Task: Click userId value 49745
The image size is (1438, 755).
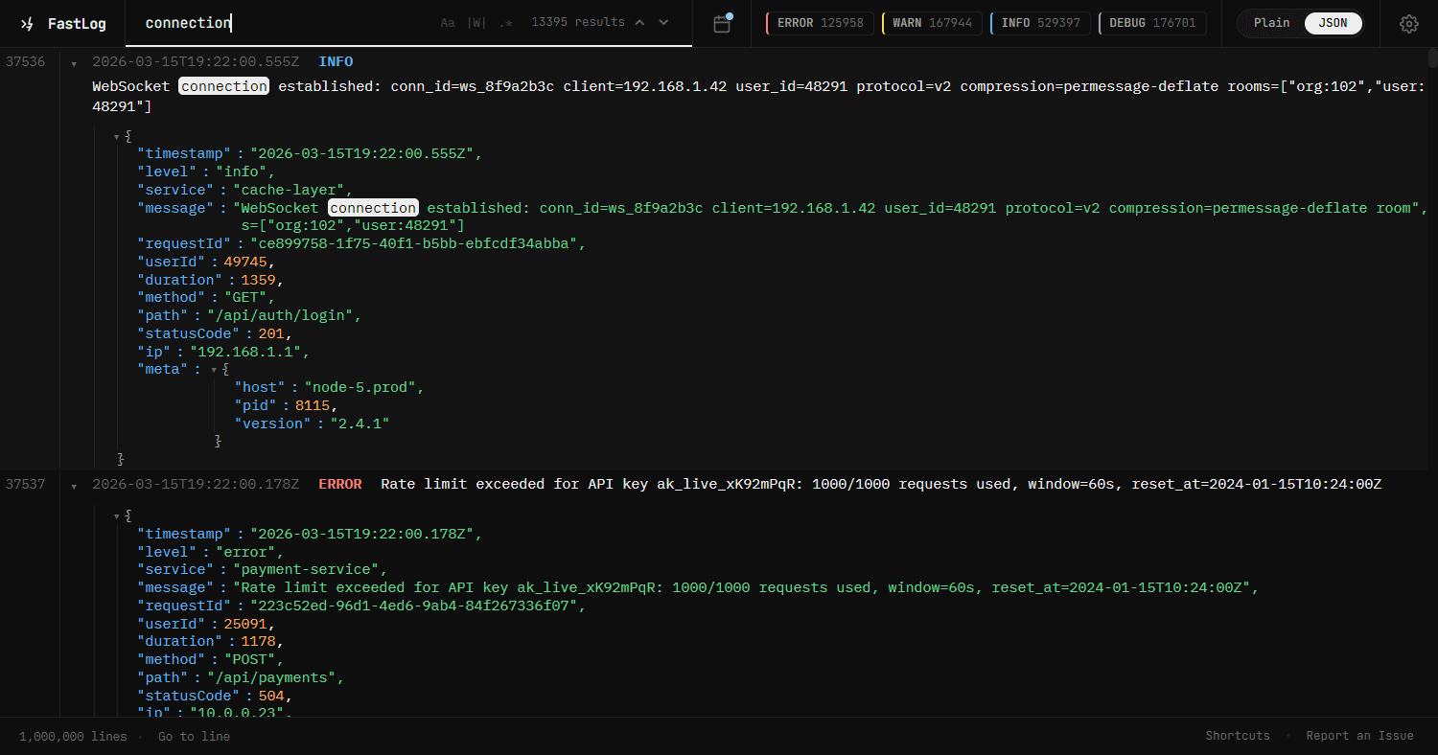Action: [246, 262]
